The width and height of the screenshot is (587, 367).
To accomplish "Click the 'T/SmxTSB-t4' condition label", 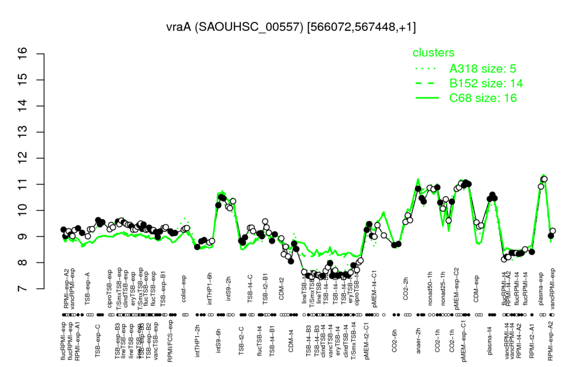I will [352, 341].
